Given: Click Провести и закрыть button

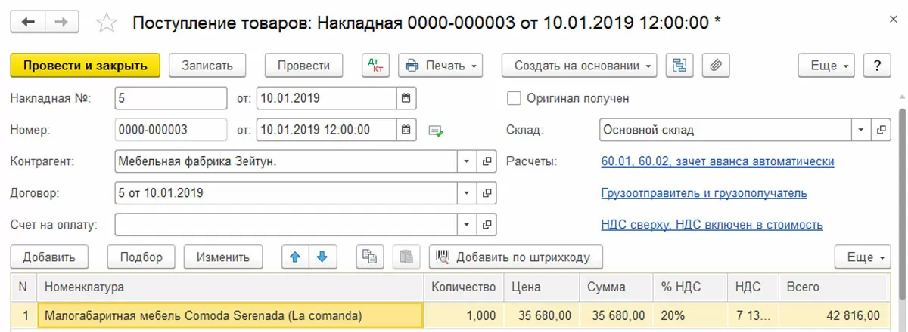Looking at the screenshot, I should (85, 66).
